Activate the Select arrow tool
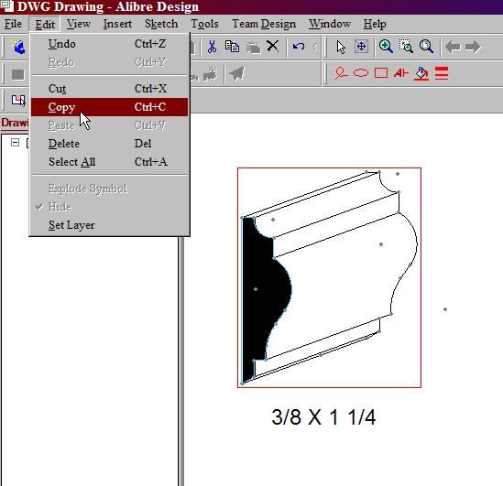Screen dimensions: 503x486 click(341, 48)
